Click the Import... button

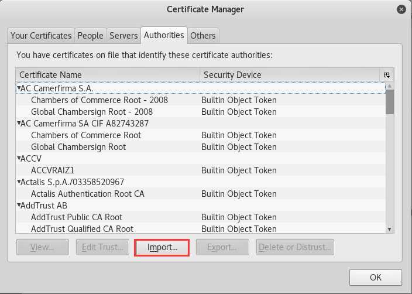tap(162, 247)
